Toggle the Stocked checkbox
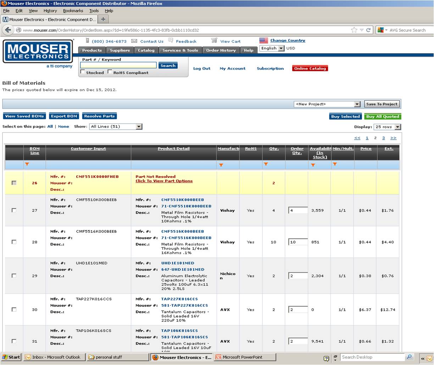The width and height of the screenshot is (434, 365). (x=83, y=72)
